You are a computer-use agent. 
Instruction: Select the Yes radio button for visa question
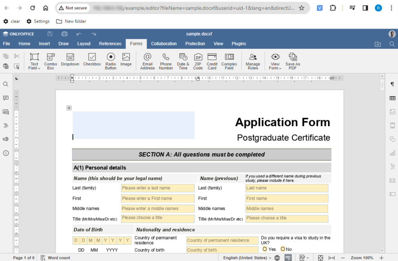pos(265,249)
